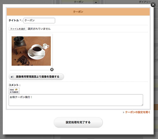Click ファイルを選択 file chooser button
The image size is (158, 139).
18,29
